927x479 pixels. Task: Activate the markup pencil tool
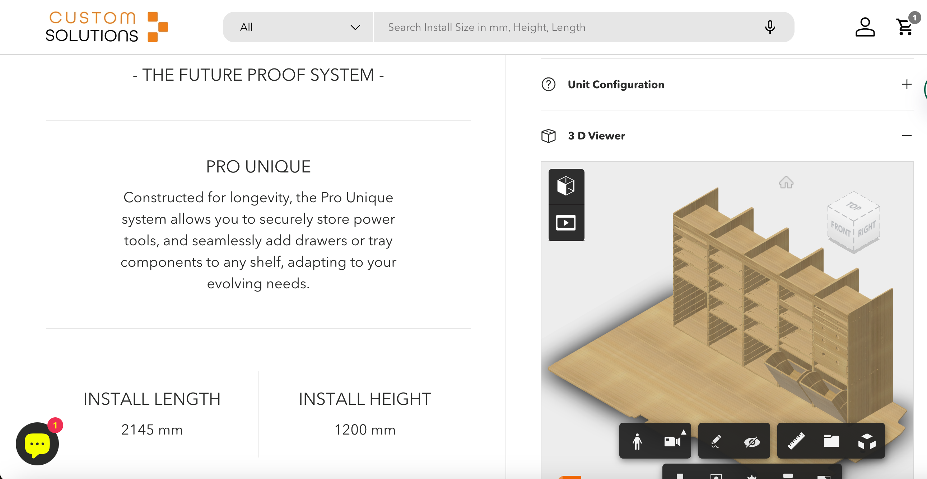pyautogui.click(x=716, y=441)
